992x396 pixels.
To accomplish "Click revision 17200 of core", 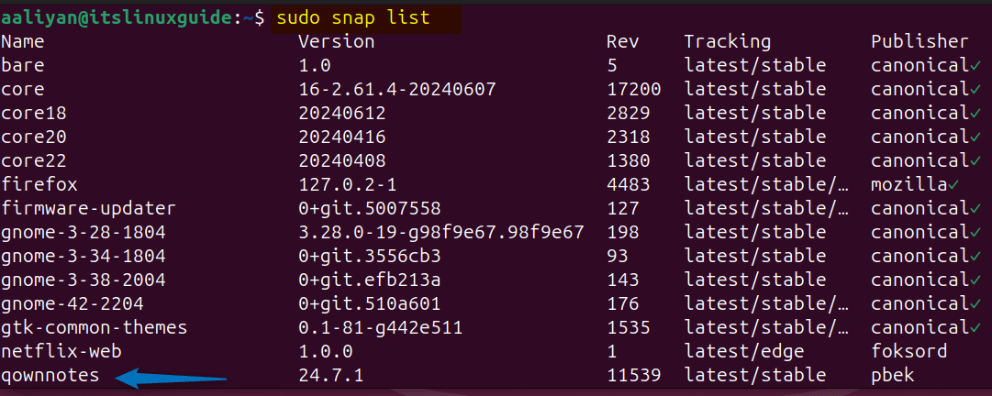I will tap(633, 89).
